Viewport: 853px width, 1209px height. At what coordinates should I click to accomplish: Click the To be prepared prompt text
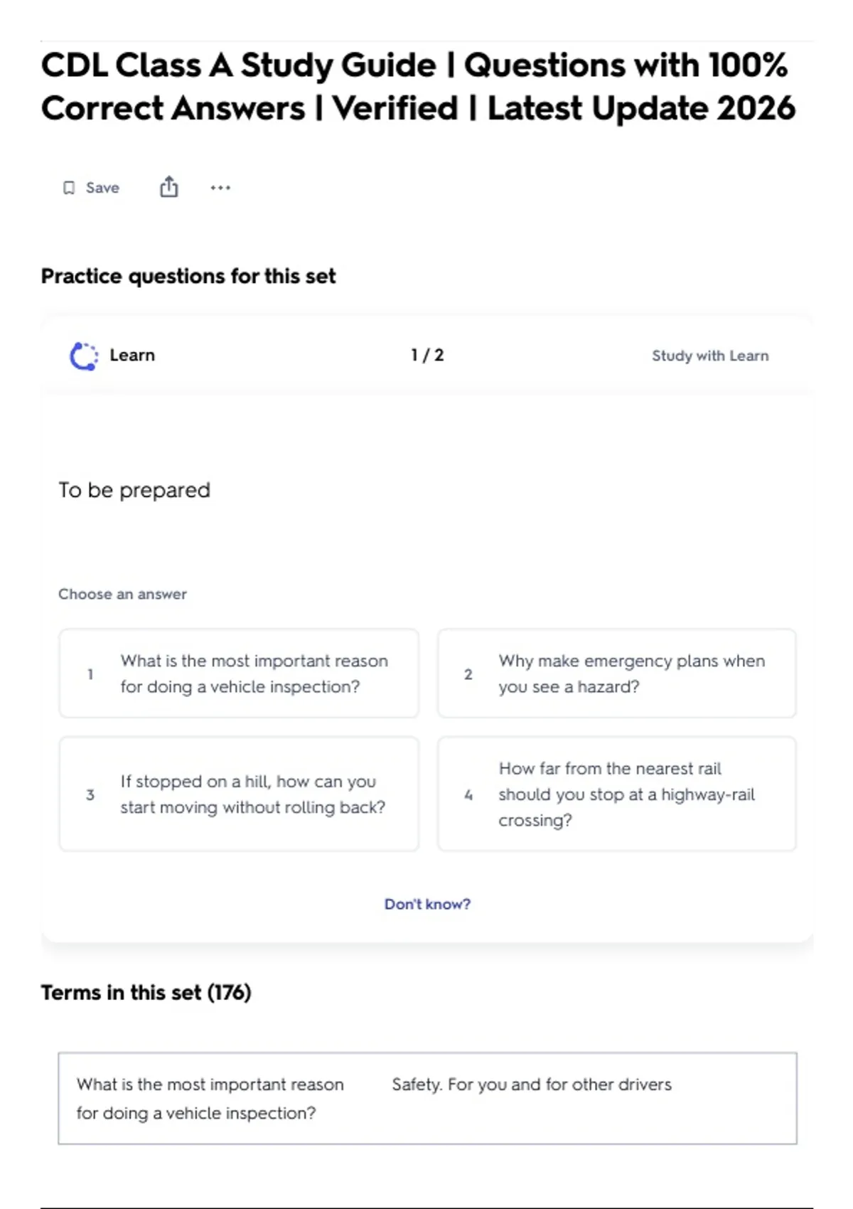point(134,490)
